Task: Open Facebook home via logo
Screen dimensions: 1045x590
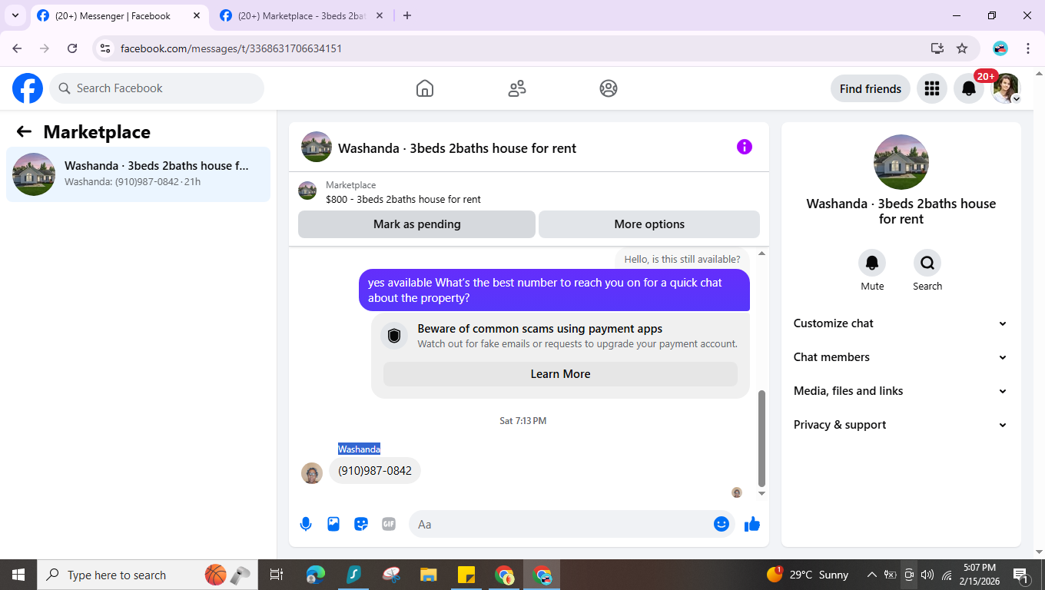Action: pos(28,88)
